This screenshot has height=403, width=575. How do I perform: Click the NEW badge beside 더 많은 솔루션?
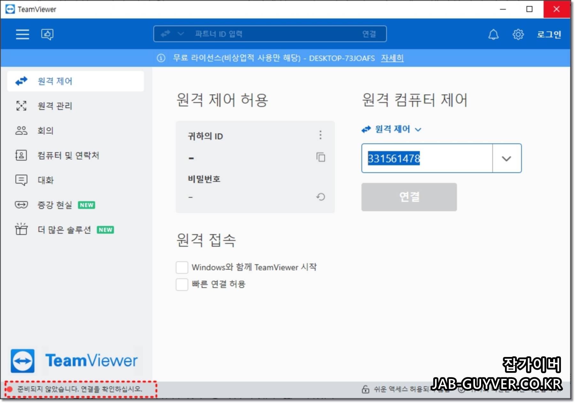[x=105, y=230]
